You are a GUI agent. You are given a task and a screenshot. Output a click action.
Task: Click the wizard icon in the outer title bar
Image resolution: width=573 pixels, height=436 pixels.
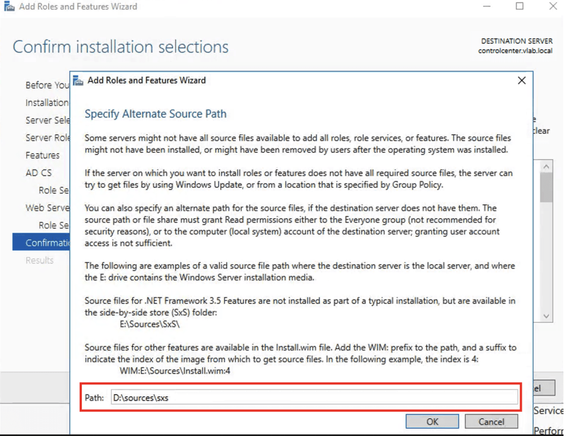click(9, 7)
